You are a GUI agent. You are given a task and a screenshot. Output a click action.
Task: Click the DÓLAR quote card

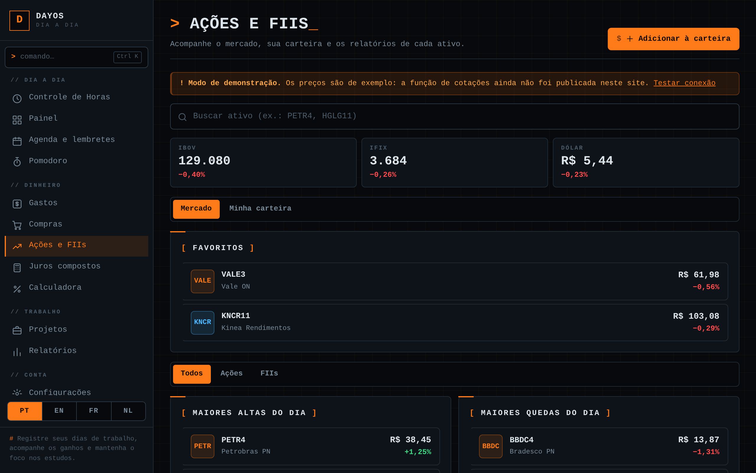(646, 163)
